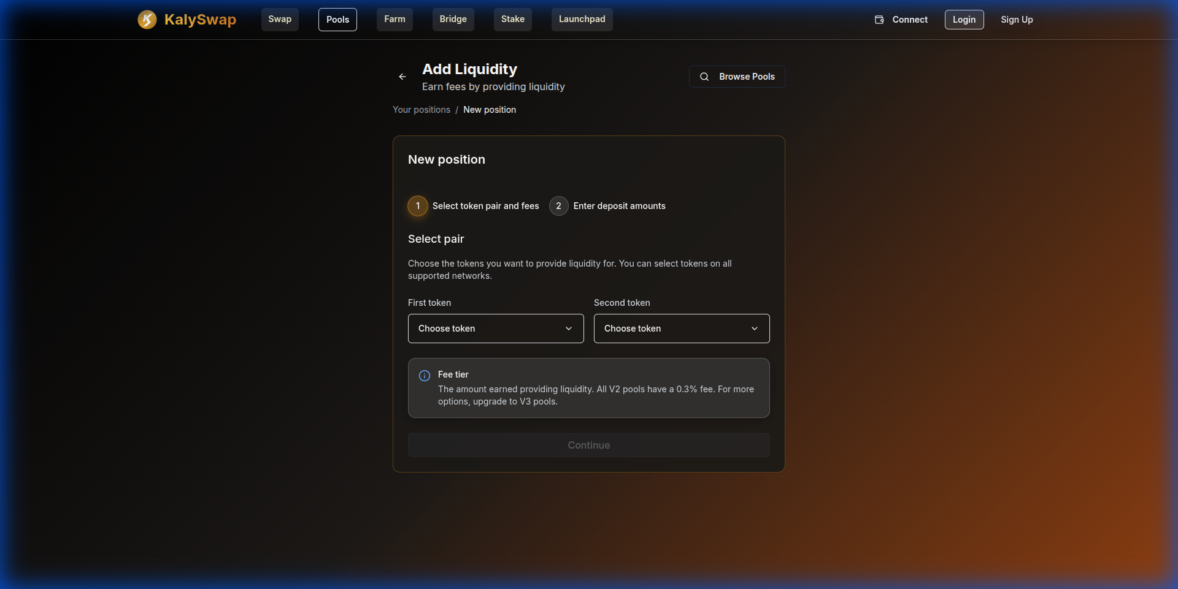Open the Launchpad section
Screen dimensions: 1178x589
point(582,19)
